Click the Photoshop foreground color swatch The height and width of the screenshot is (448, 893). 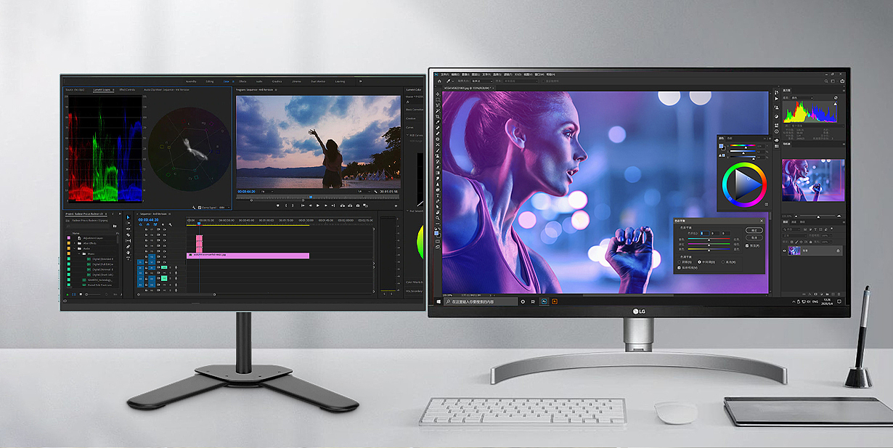(436, 233)
